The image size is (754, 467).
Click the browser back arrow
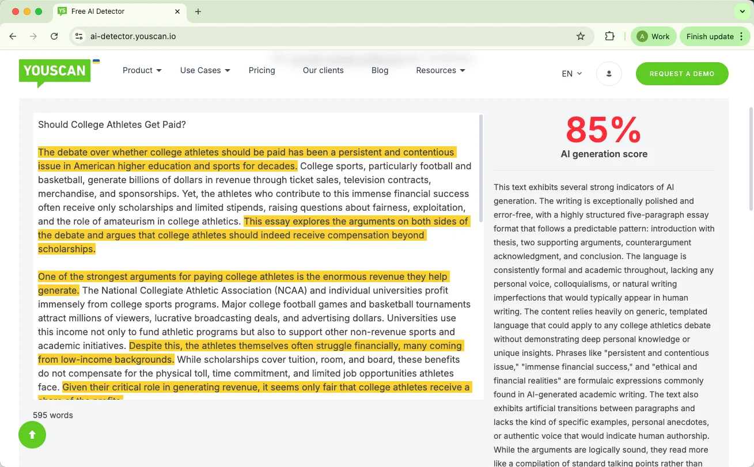pyautogui.click(x=13, y=36)
